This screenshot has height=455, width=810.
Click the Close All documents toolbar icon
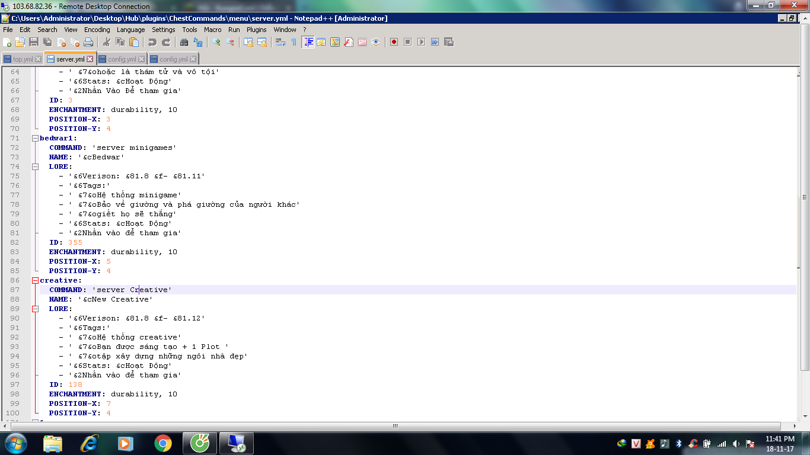(75, 42)
